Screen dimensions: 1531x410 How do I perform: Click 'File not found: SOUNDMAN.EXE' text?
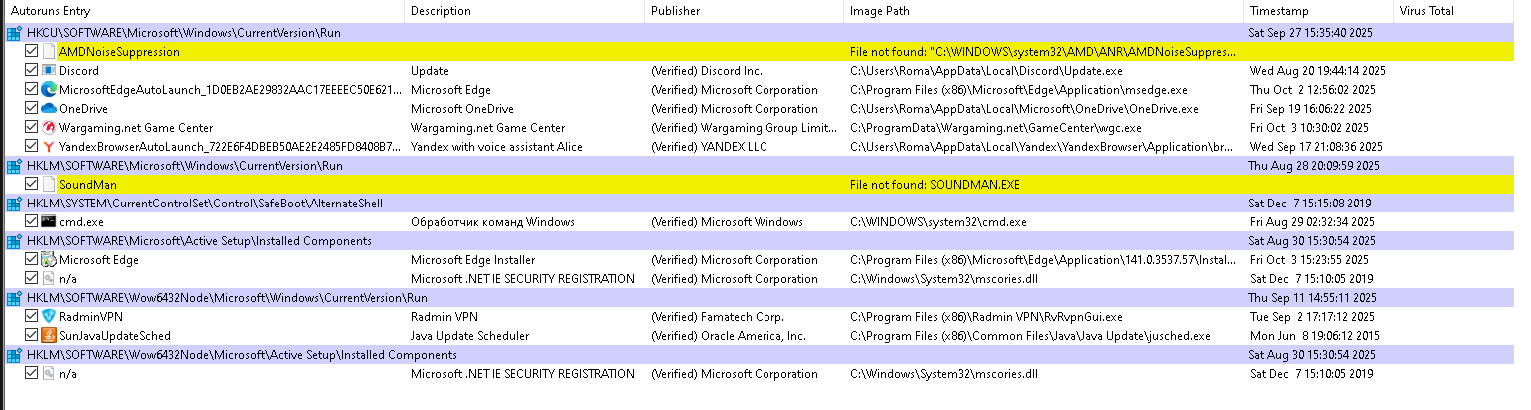(935, 185)
